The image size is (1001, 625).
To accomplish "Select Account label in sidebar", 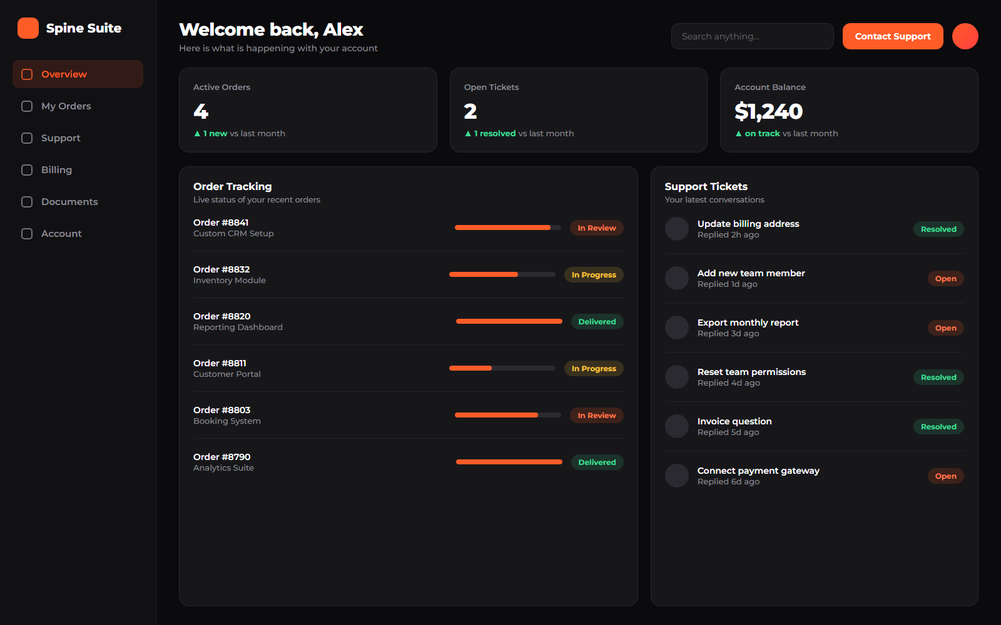I will coord(61,234).
